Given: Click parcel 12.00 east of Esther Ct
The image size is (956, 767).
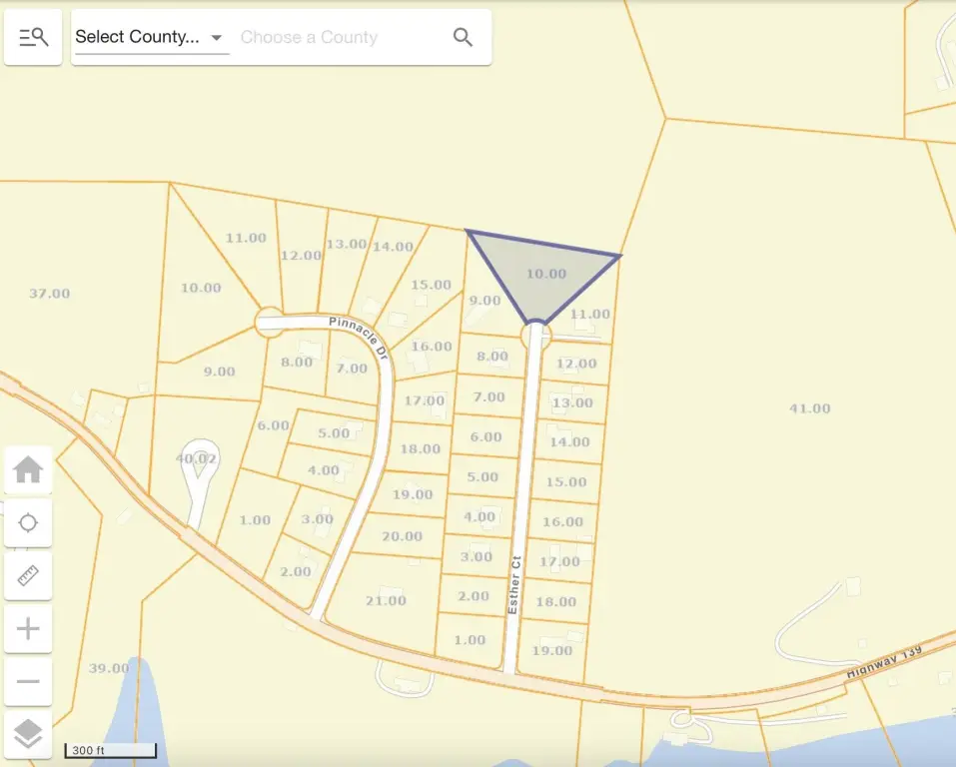Looking at the screenshot, I should tap(576, 364).
